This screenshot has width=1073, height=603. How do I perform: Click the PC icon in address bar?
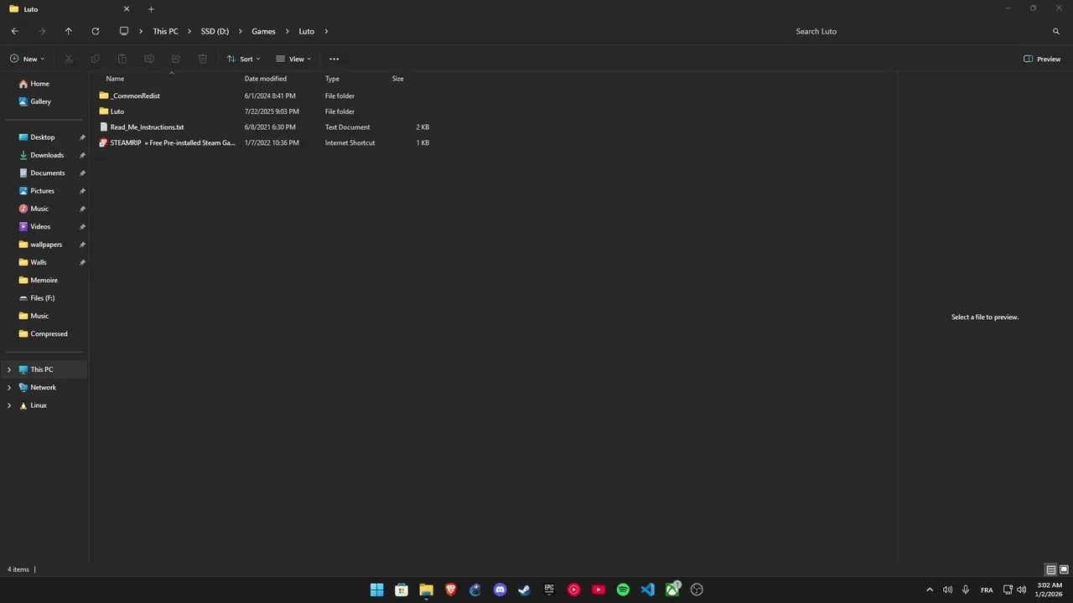point(124,31)
